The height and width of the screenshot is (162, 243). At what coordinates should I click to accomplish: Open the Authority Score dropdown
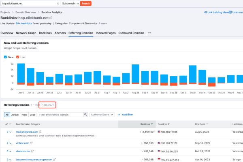(102, 115)
